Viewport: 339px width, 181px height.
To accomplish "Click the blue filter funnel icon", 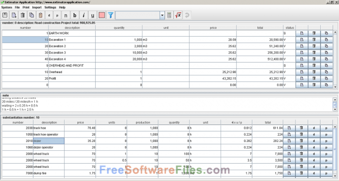I will pyautogui.click(x=111, y=15).
